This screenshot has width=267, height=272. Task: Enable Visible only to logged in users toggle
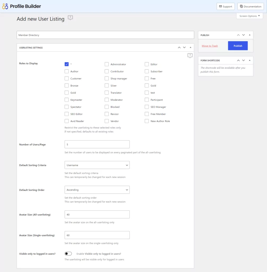68,254
